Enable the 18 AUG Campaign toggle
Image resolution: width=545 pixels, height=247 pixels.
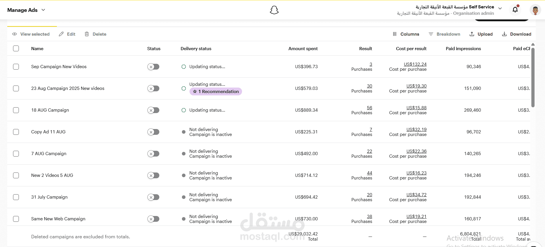[153, 110]
